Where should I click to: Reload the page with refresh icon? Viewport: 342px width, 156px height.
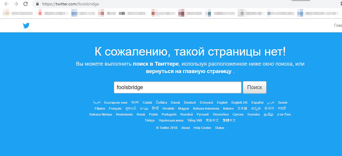tap(26, 4)
